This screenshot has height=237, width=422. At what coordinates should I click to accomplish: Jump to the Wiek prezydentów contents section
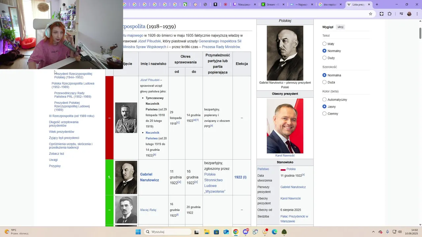coord(62,132)
